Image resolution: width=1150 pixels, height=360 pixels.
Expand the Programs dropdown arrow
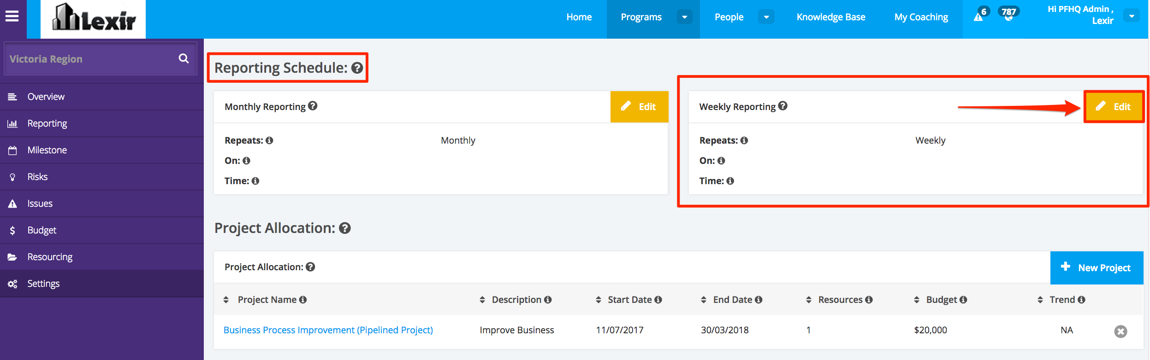[x=685, y=17]
